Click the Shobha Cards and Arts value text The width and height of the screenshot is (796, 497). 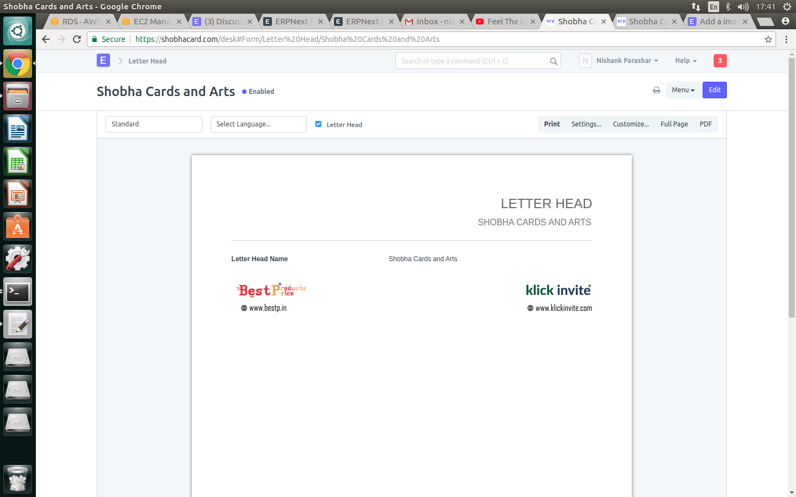pyautogui.click(x=423, y=259)
